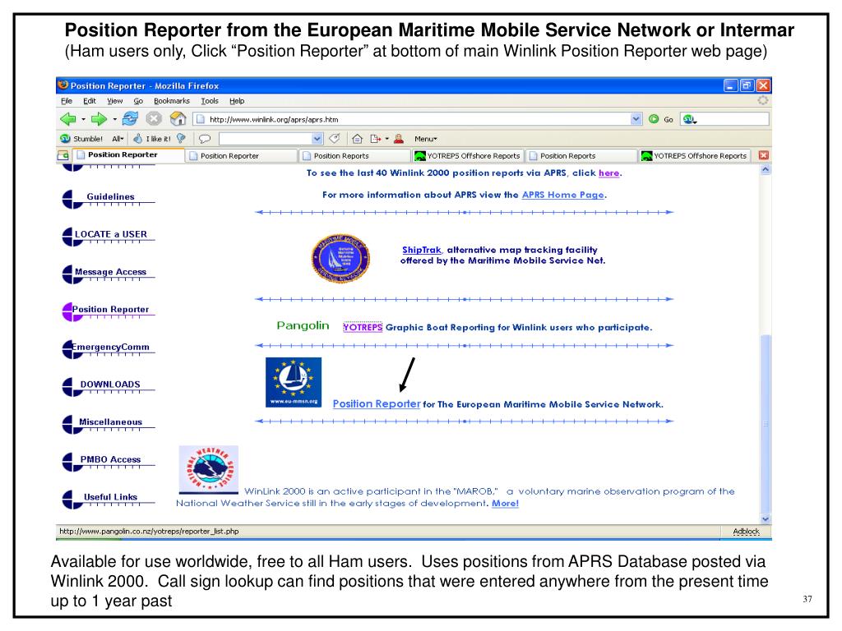Click the house icon on the StumbleUpon toolbar
The height and width of the screenshot is (631, 842).
tap(357, 139)
